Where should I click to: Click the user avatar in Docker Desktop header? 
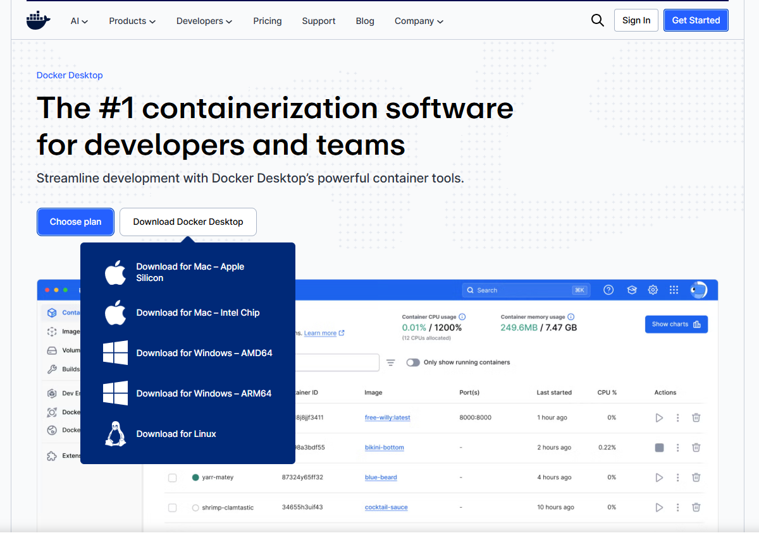(698, 290)
